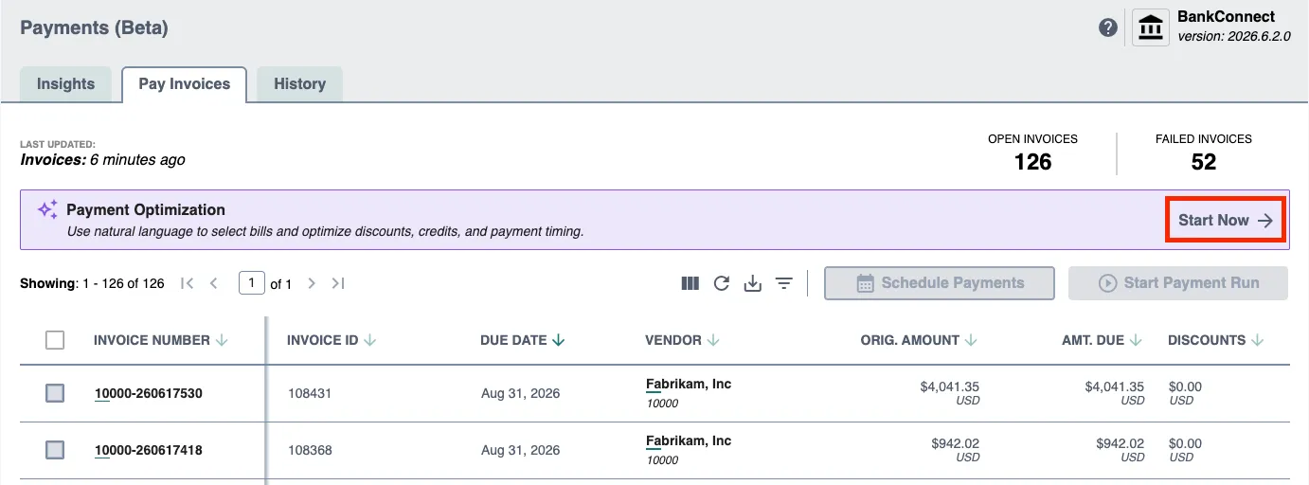This screenshot has height=485, width=1309.
Task: Open Fabrikam, Inc vendor for invoice 108368
Action: 689,441
